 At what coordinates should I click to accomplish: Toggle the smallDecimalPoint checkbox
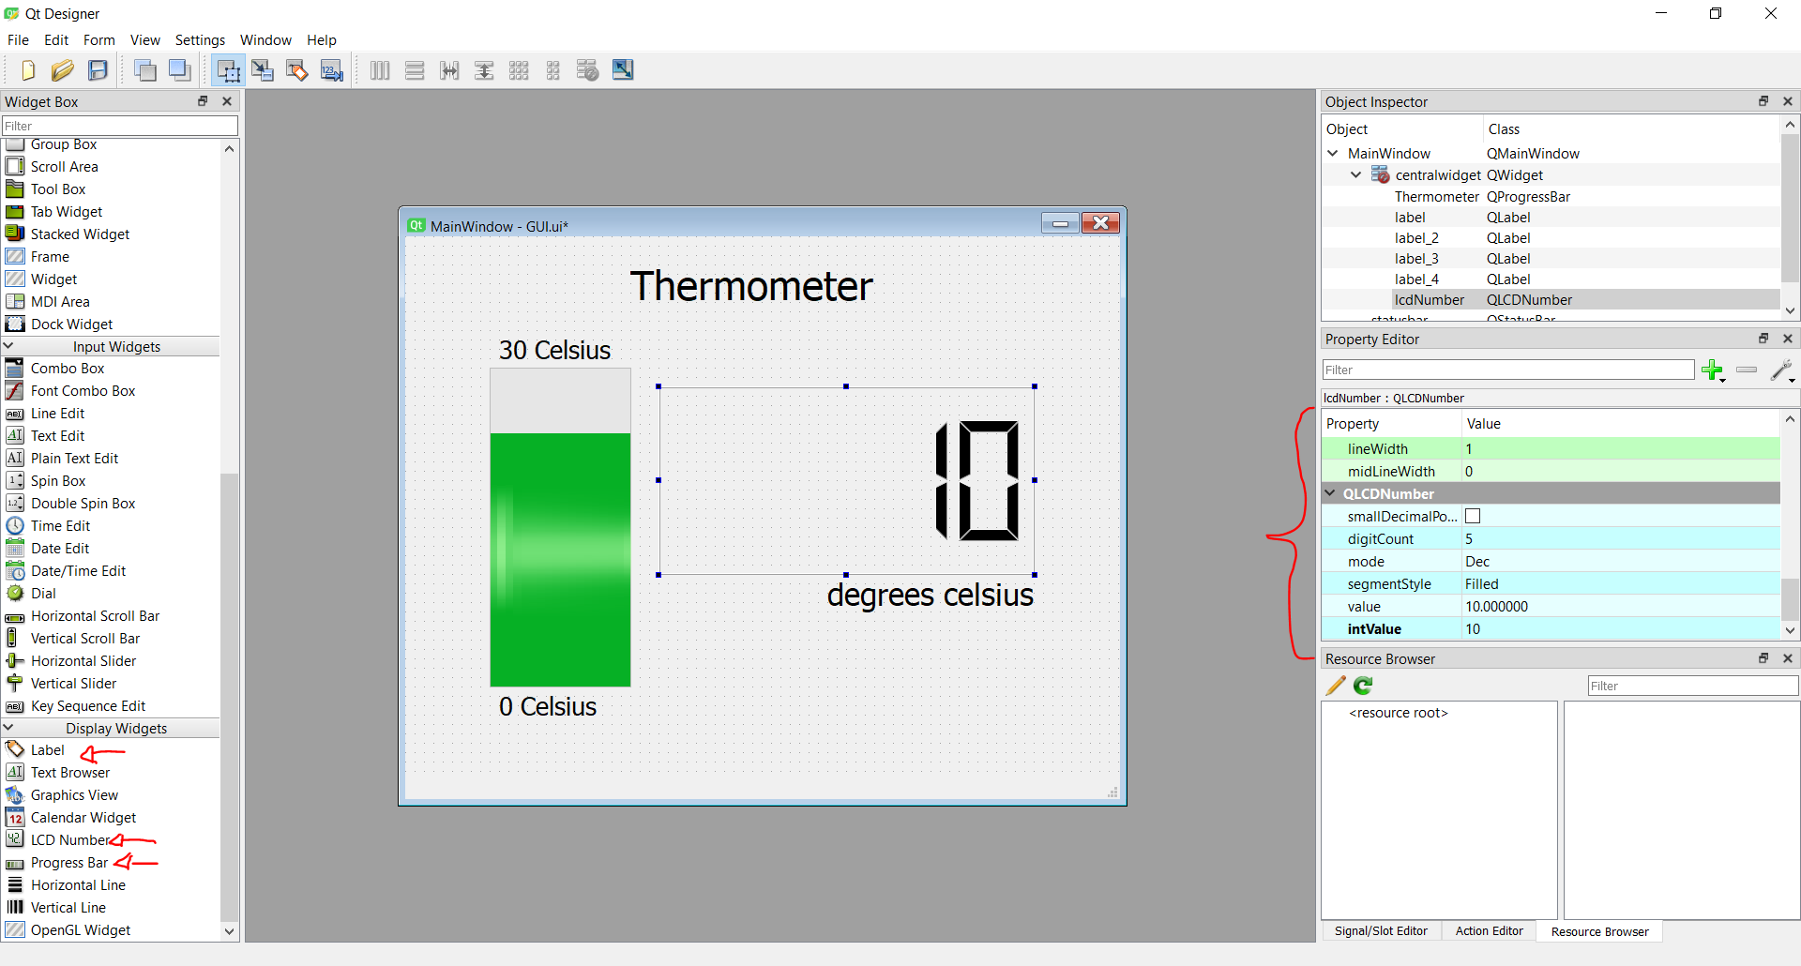[x=1473, y=516]
